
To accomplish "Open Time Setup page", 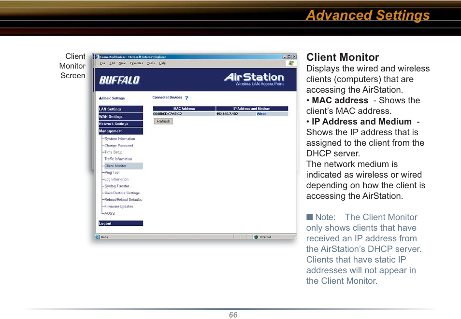I will 113,152.
